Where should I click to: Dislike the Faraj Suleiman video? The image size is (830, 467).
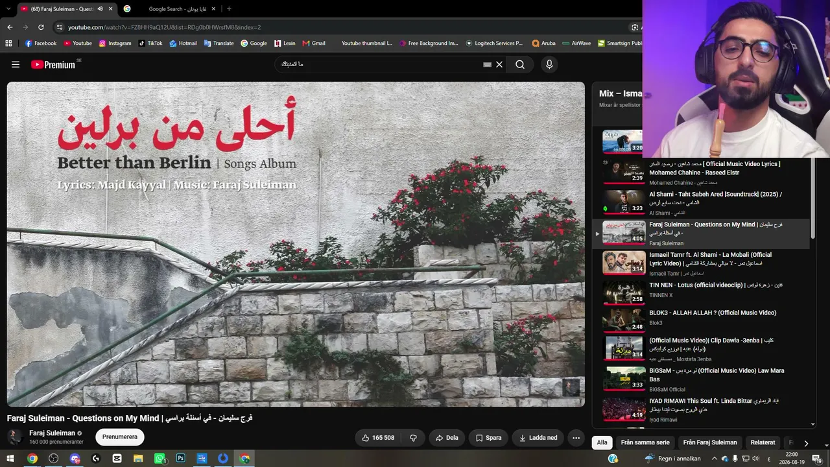tap(413, 438)
